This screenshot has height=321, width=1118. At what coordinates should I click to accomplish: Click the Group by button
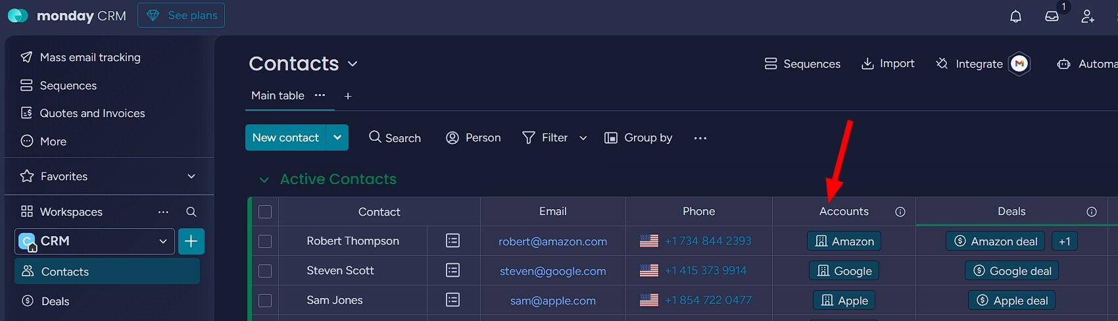(639, 137)
